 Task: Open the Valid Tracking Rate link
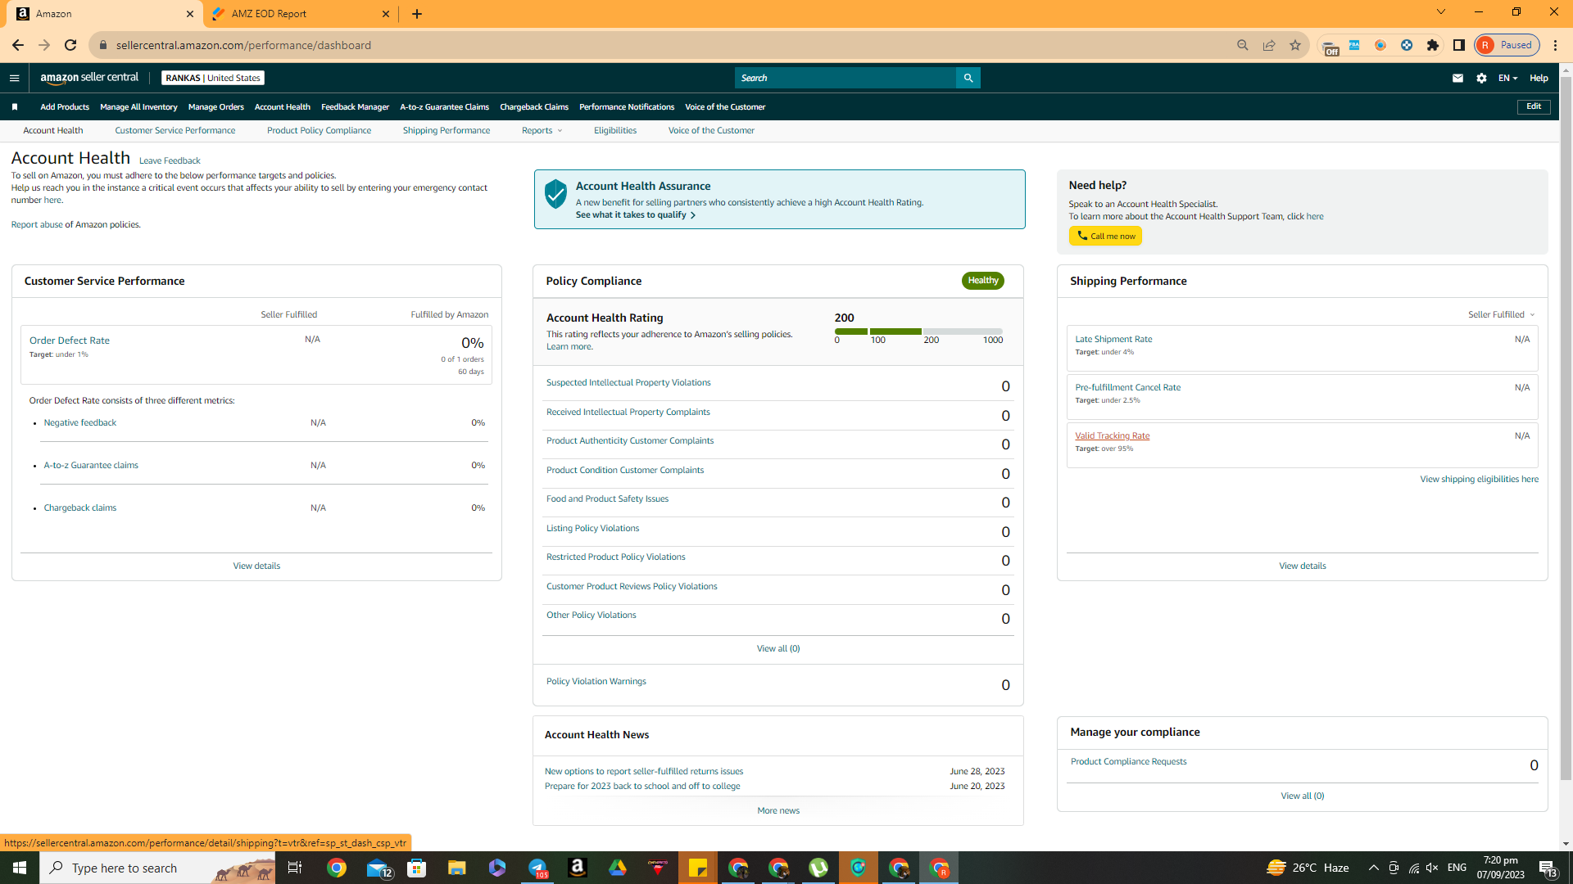point(1113,435)
